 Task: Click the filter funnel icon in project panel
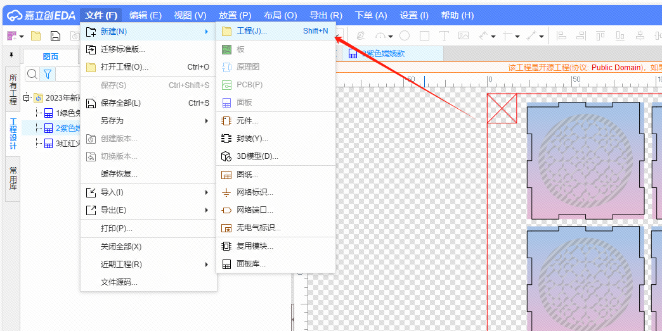pos(48,74)
